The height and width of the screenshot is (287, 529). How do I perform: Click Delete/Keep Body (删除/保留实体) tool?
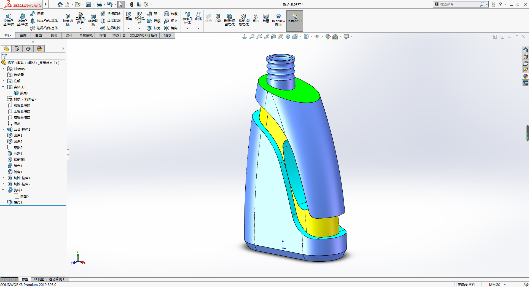[229, 20]
